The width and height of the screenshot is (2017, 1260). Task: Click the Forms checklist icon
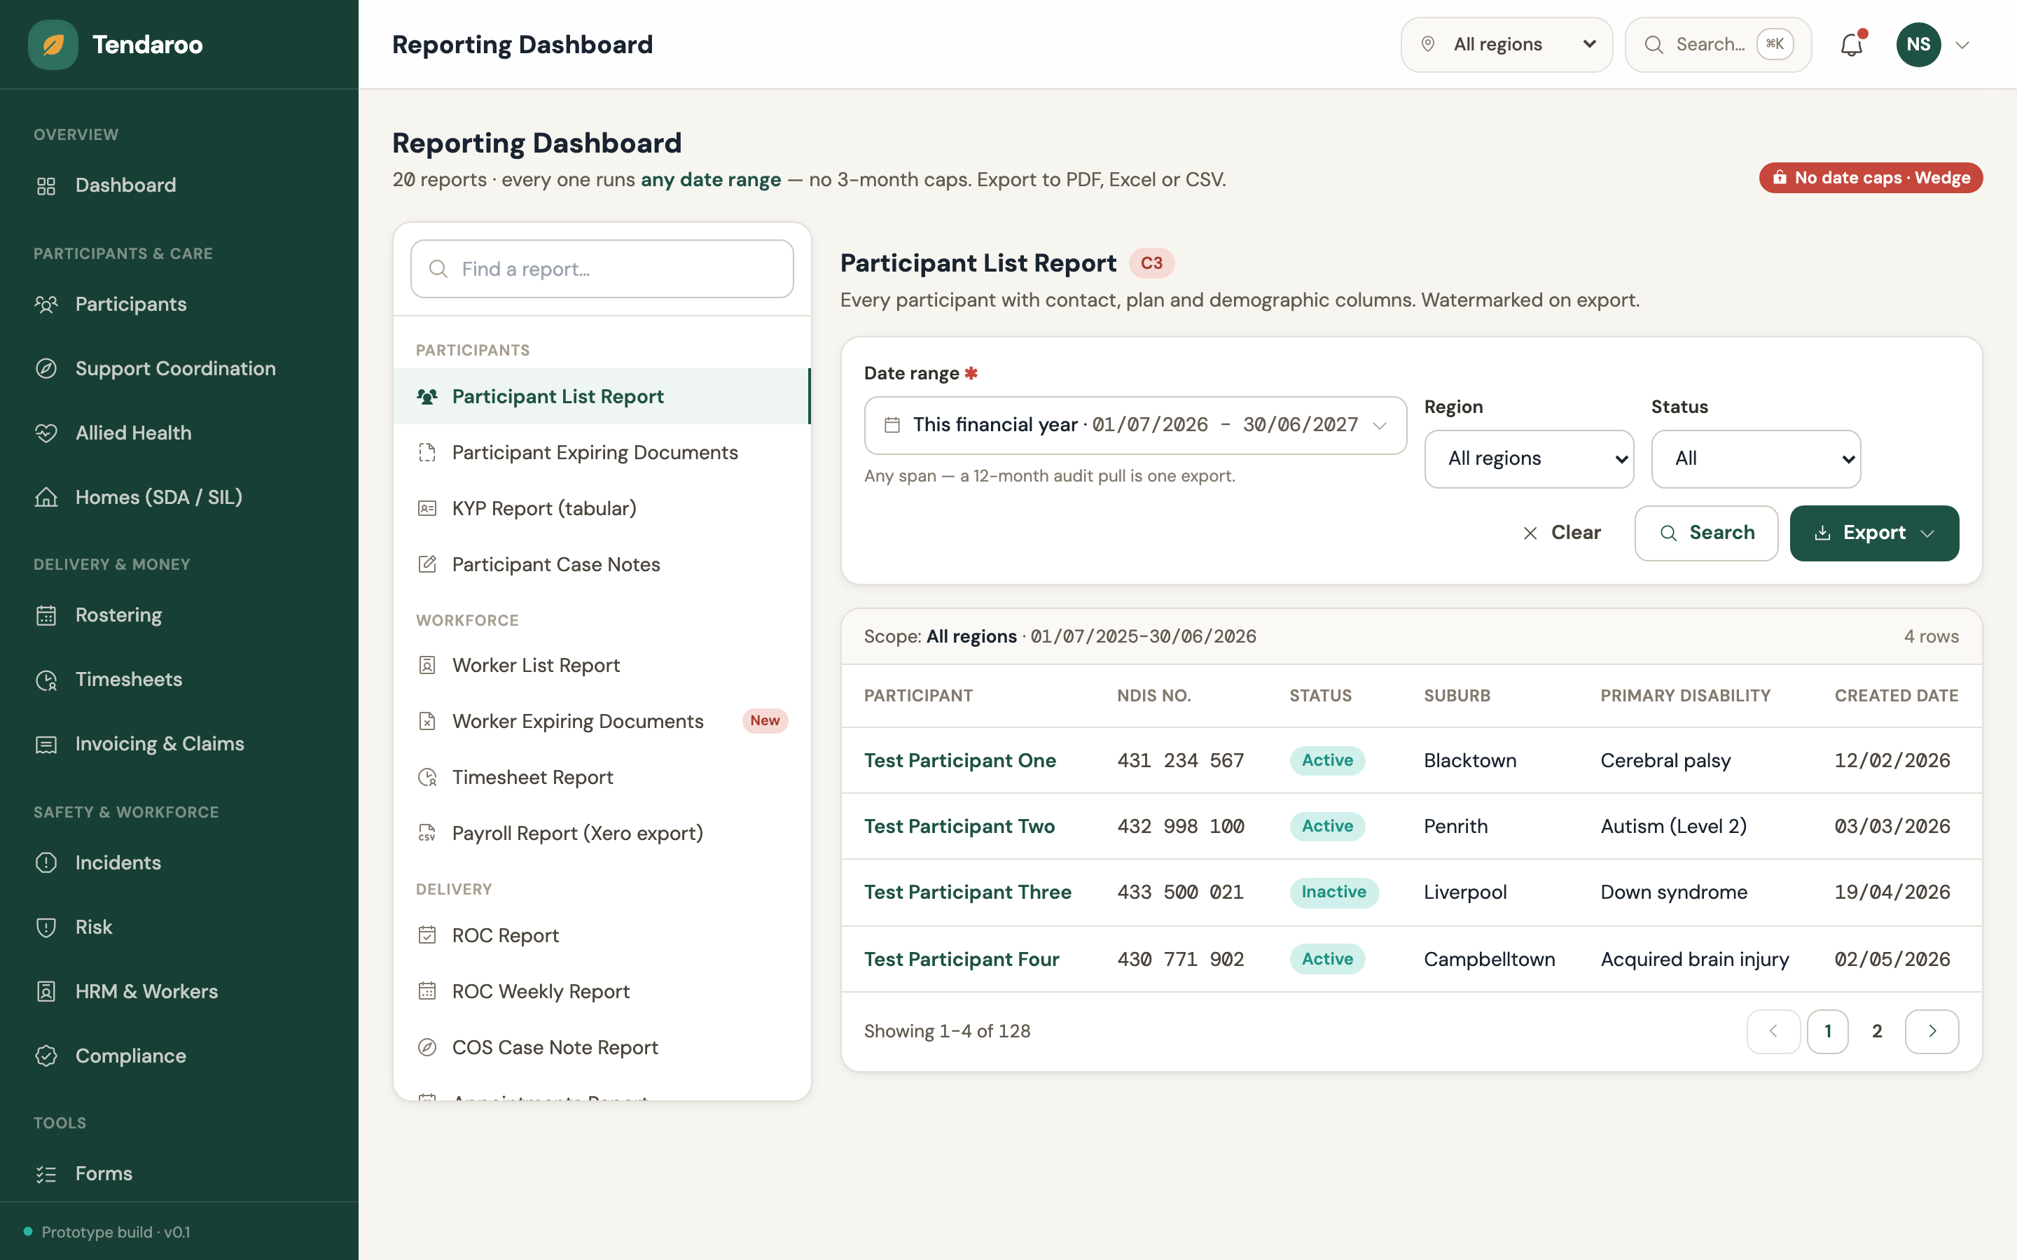(47, 1174)
